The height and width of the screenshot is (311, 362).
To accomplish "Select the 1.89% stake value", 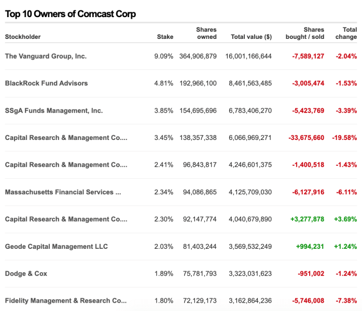I will (164, 273).
